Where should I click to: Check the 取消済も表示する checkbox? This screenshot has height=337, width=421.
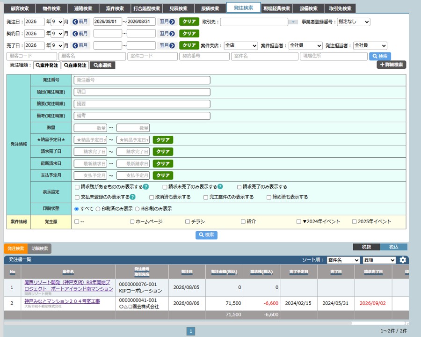tap(152, 197)
